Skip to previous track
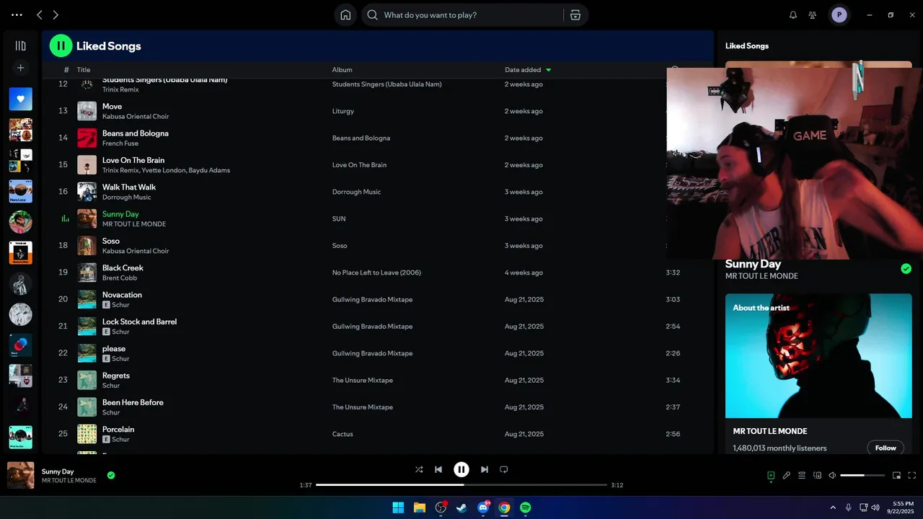Viewport: 923px width, 519px height. pyautogui.click(x=438, y=469)
